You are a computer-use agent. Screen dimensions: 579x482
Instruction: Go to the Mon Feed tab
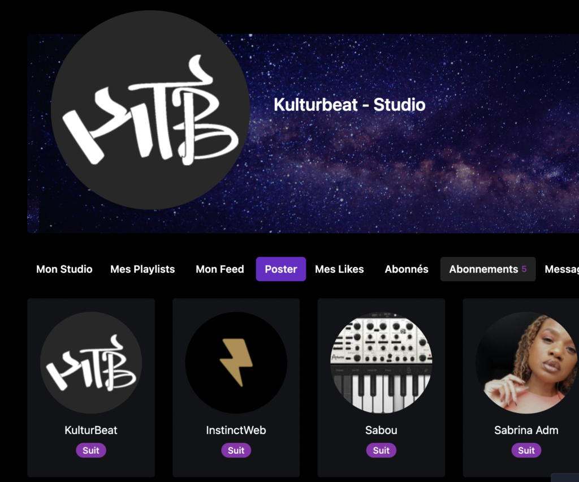tap(220, 269)
